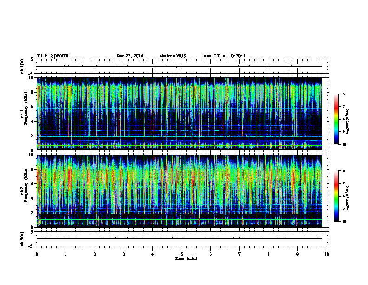Click inside the ch.1 frequency spectrogram panel
368x285 pixels.
[x=179, y=114]
